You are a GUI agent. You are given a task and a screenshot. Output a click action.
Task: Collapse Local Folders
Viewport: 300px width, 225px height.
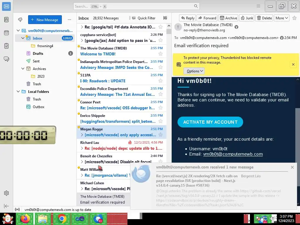point(18,91)
